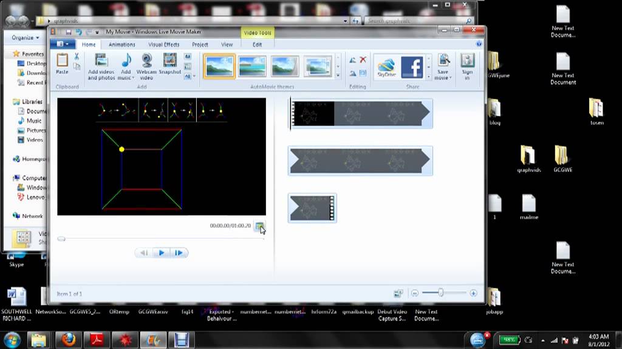Screen dimensions: 622x349
Task: Expand the AutoMovie themes gallery
Action: tap(338, 75)
